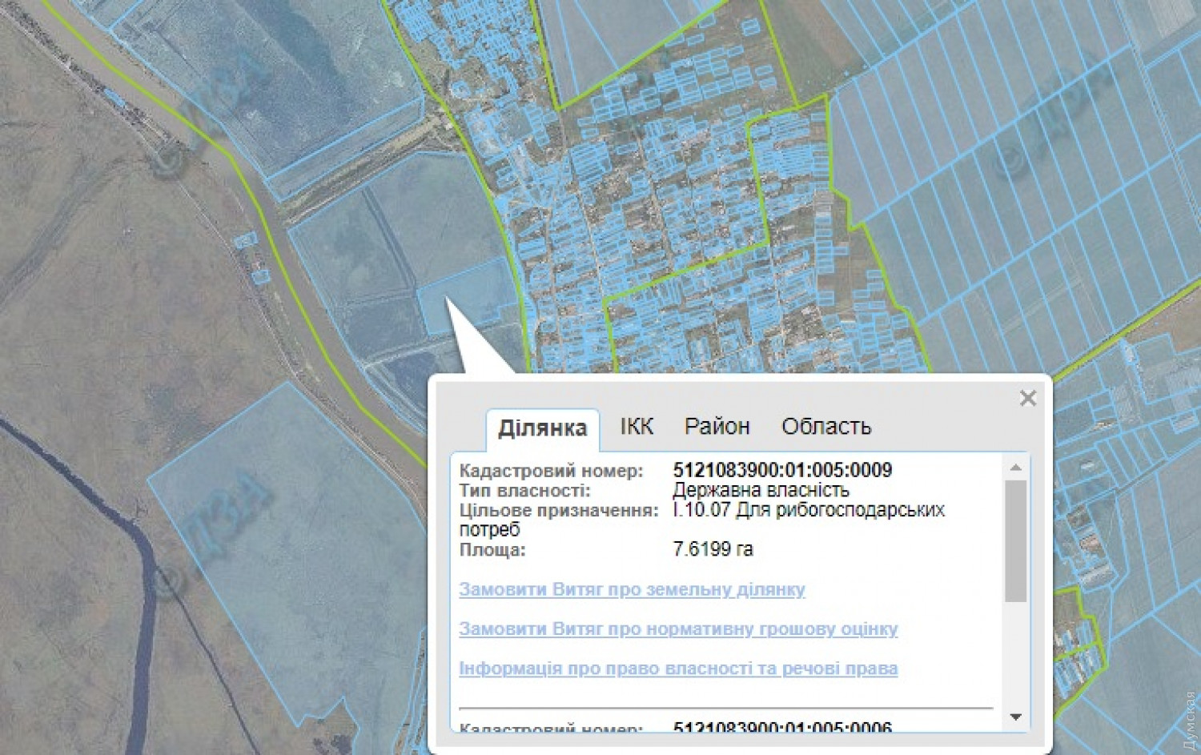Click the popup scrollbar down arrow
Viewport: 1201px width, 755px height.
(x=1015, y=717)
